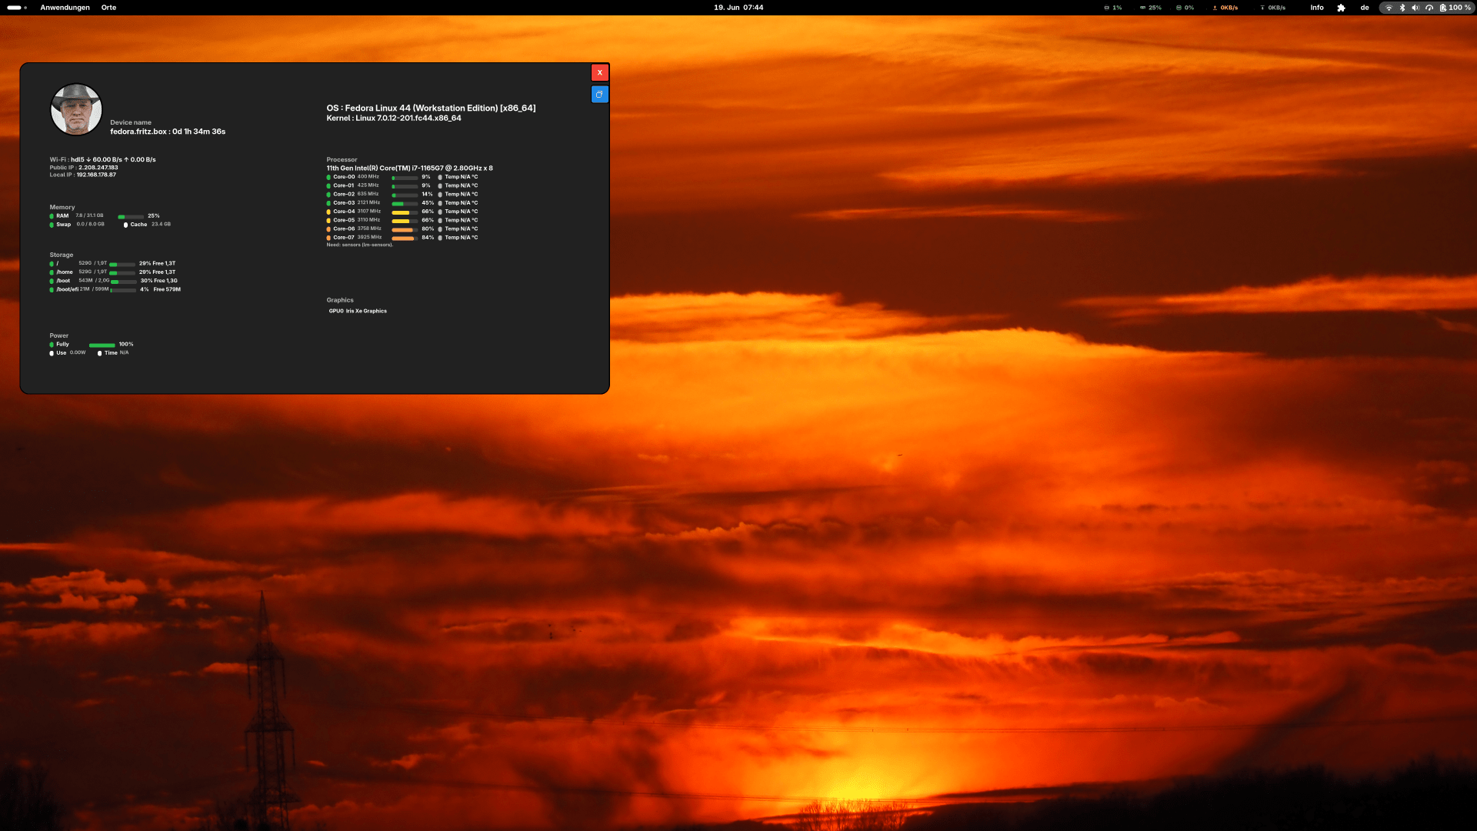1477x831 pixels.
Task: Click the Bluetooth icon in system tray
Action: tap(1402, 8)
